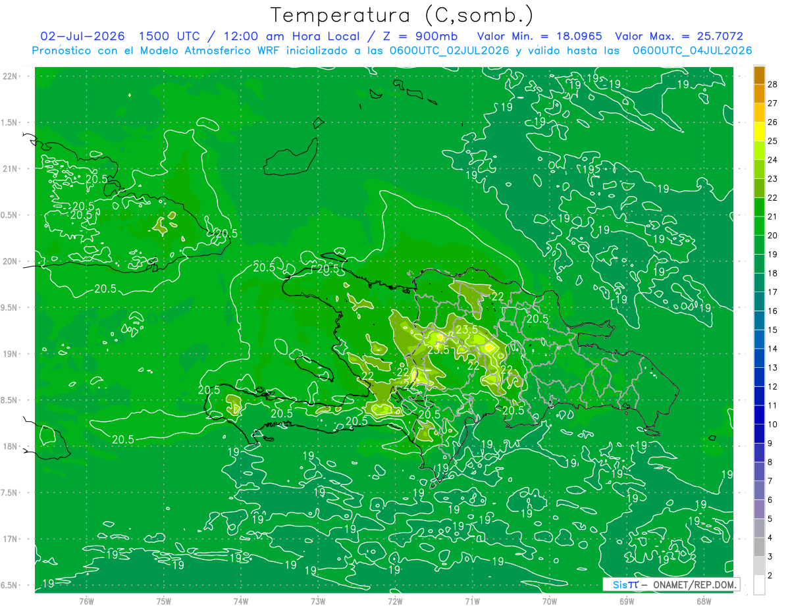Pick the white swatch below legend value 2
The image size is (790, 610).
click(759, 585)
